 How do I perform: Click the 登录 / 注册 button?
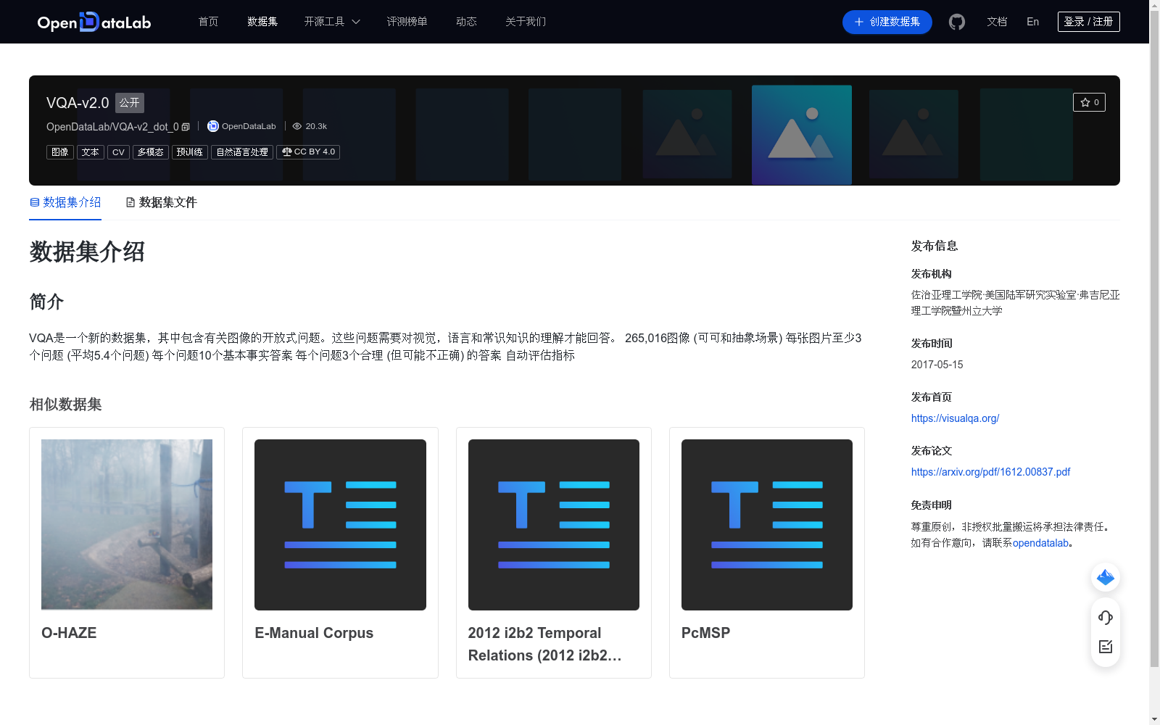(1089, 22)
